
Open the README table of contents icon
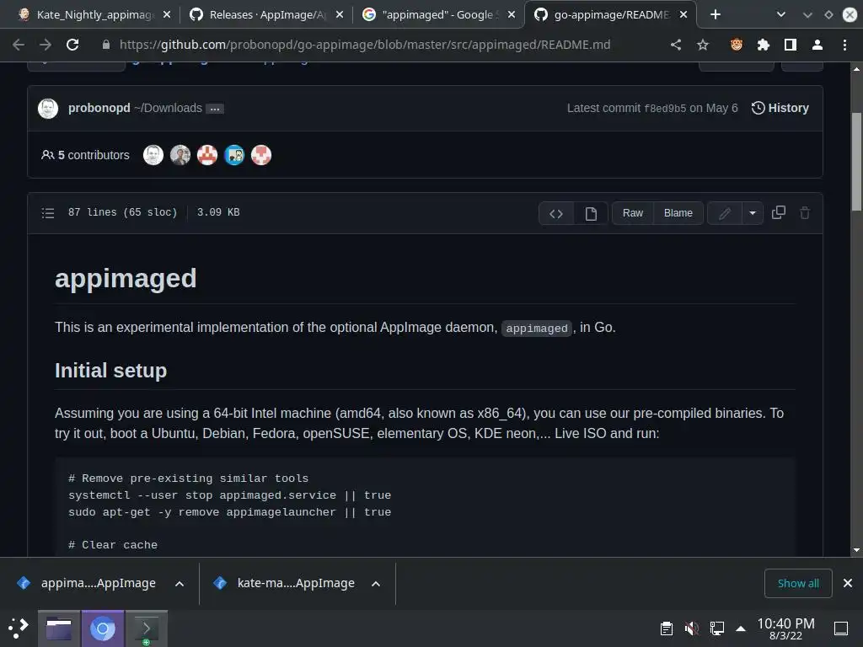point(48,213)
